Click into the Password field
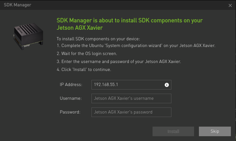Image resolution: width=236 pixels, height=141 pixels. coord(131,112)
